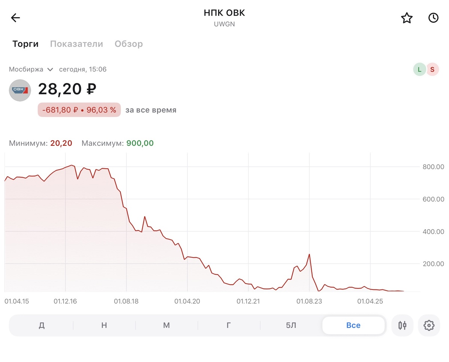Click the 200.00 price axis label

(433, 264)
